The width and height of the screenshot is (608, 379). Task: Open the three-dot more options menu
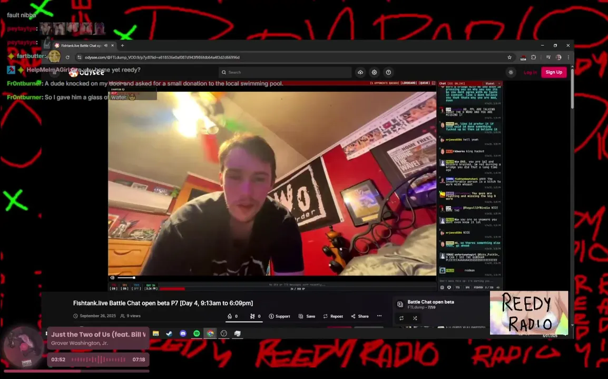point(379,316)
